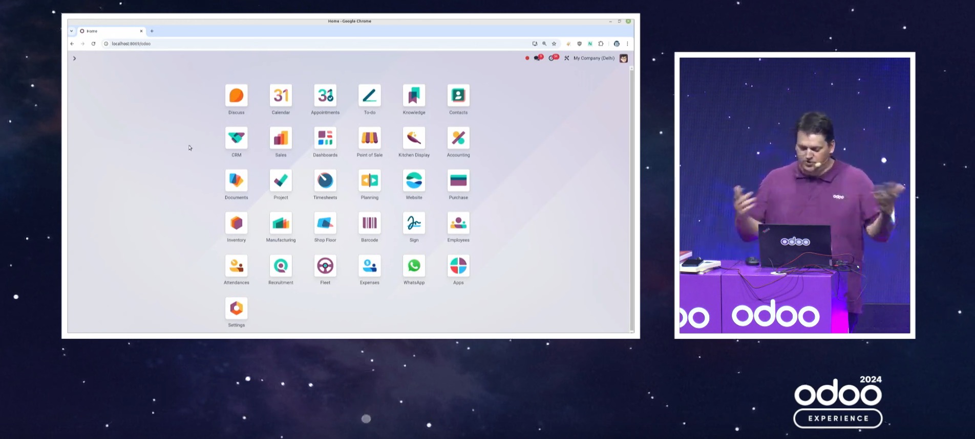Open the Chrome extensions puzzle icon

point(601,44)
